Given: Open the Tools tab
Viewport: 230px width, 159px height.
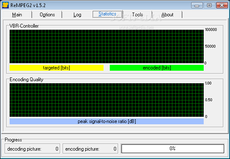Looking at the screenshot, I should click(137, 15).
